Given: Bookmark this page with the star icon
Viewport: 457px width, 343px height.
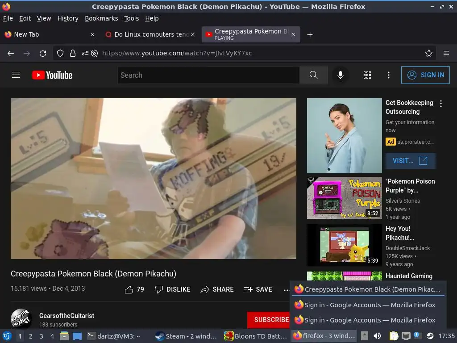Looking at the screenshot, I should pos(429,54).
